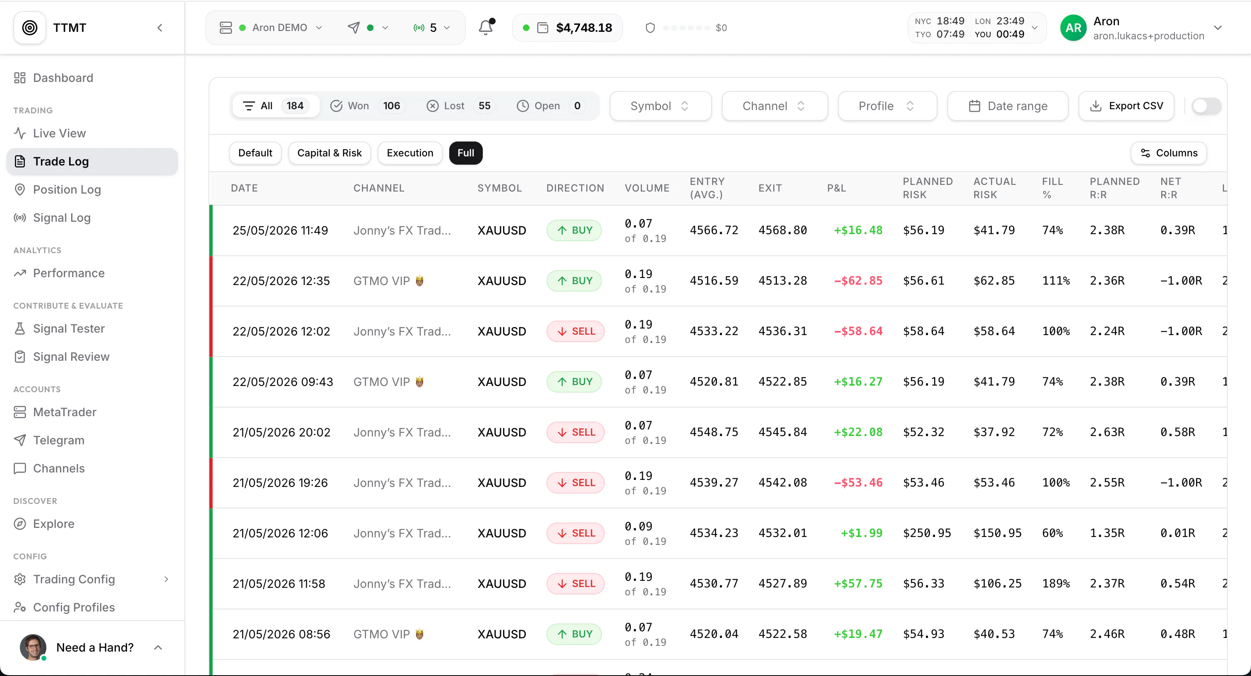
Task: Click the SELL badge on 21/05/2026 20:02 row
Action: click(x=575, y=432)
